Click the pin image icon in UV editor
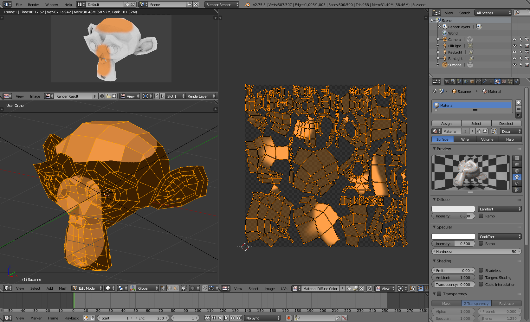 [370, 288]
